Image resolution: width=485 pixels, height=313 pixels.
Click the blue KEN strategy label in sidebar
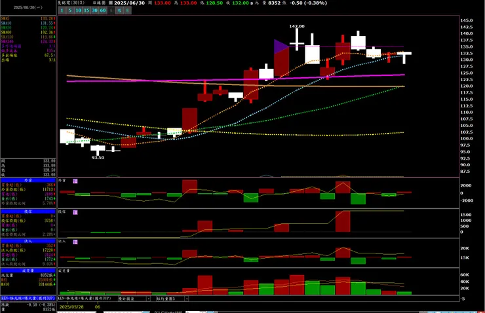28,299
